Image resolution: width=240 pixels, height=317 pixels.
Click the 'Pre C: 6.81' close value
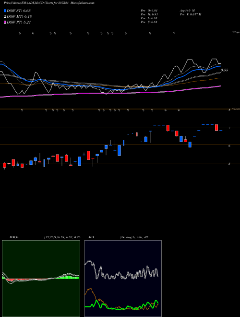149,22
